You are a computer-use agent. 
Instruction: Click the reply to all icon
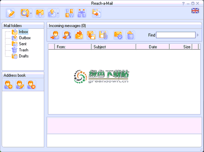point(67,35)
